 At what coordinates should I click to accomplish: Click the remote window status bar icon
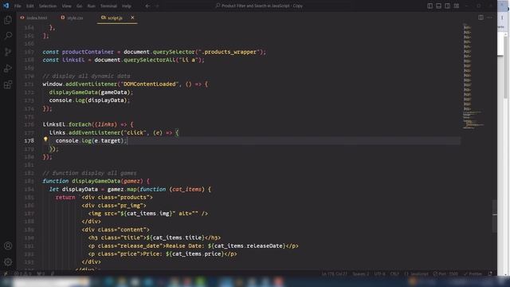(6, 273)
